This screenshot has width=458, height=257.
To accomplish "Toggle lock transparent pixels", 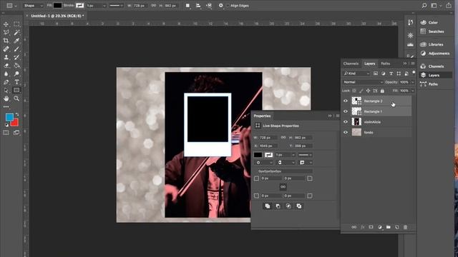I will (x=354, y=91).
